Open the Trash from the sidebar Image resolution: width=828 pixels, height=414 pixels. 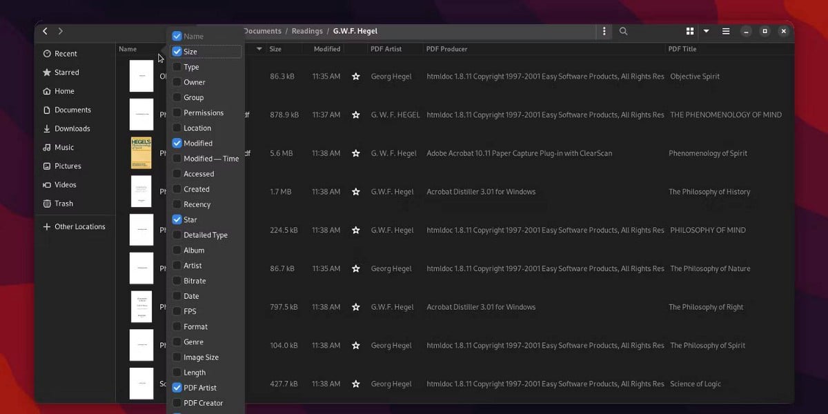[x=63, y=203]
